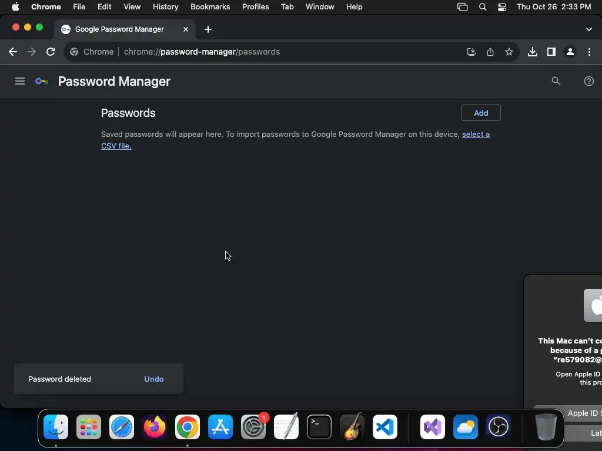602x451 pixels.
Task: Click the install app icon in address bar
Action: (471, 52)
